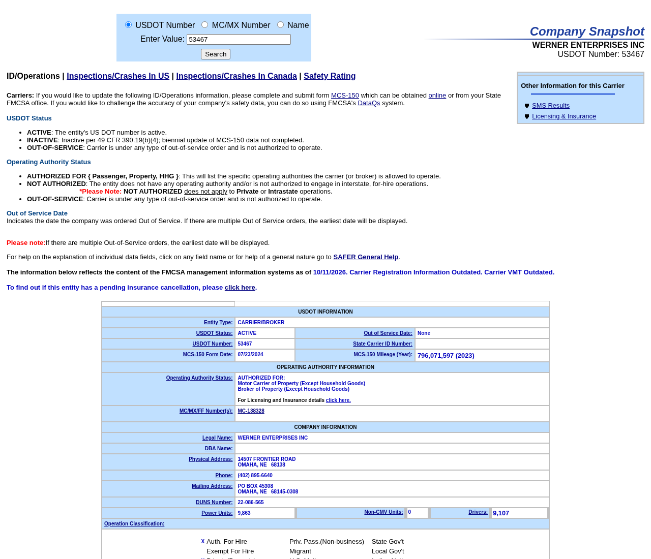Open MC/MX/FF Number(s) field help

(x=206, y=411)
